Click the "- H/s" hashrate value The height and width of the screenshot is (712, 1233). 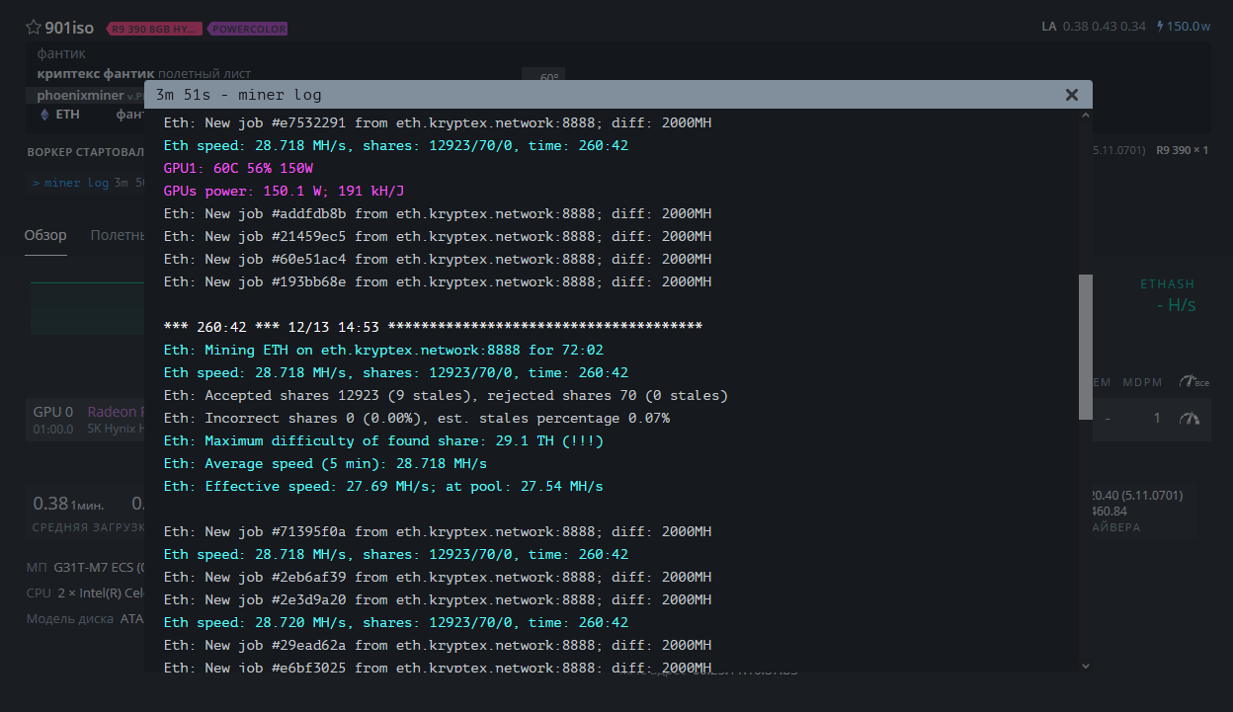coord(1177,305)
